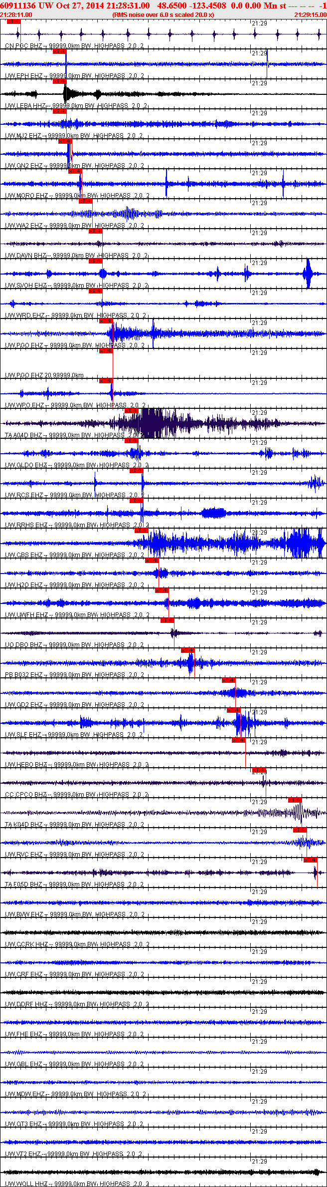Click the start time 21:28:11.00 label

(16, 15)
